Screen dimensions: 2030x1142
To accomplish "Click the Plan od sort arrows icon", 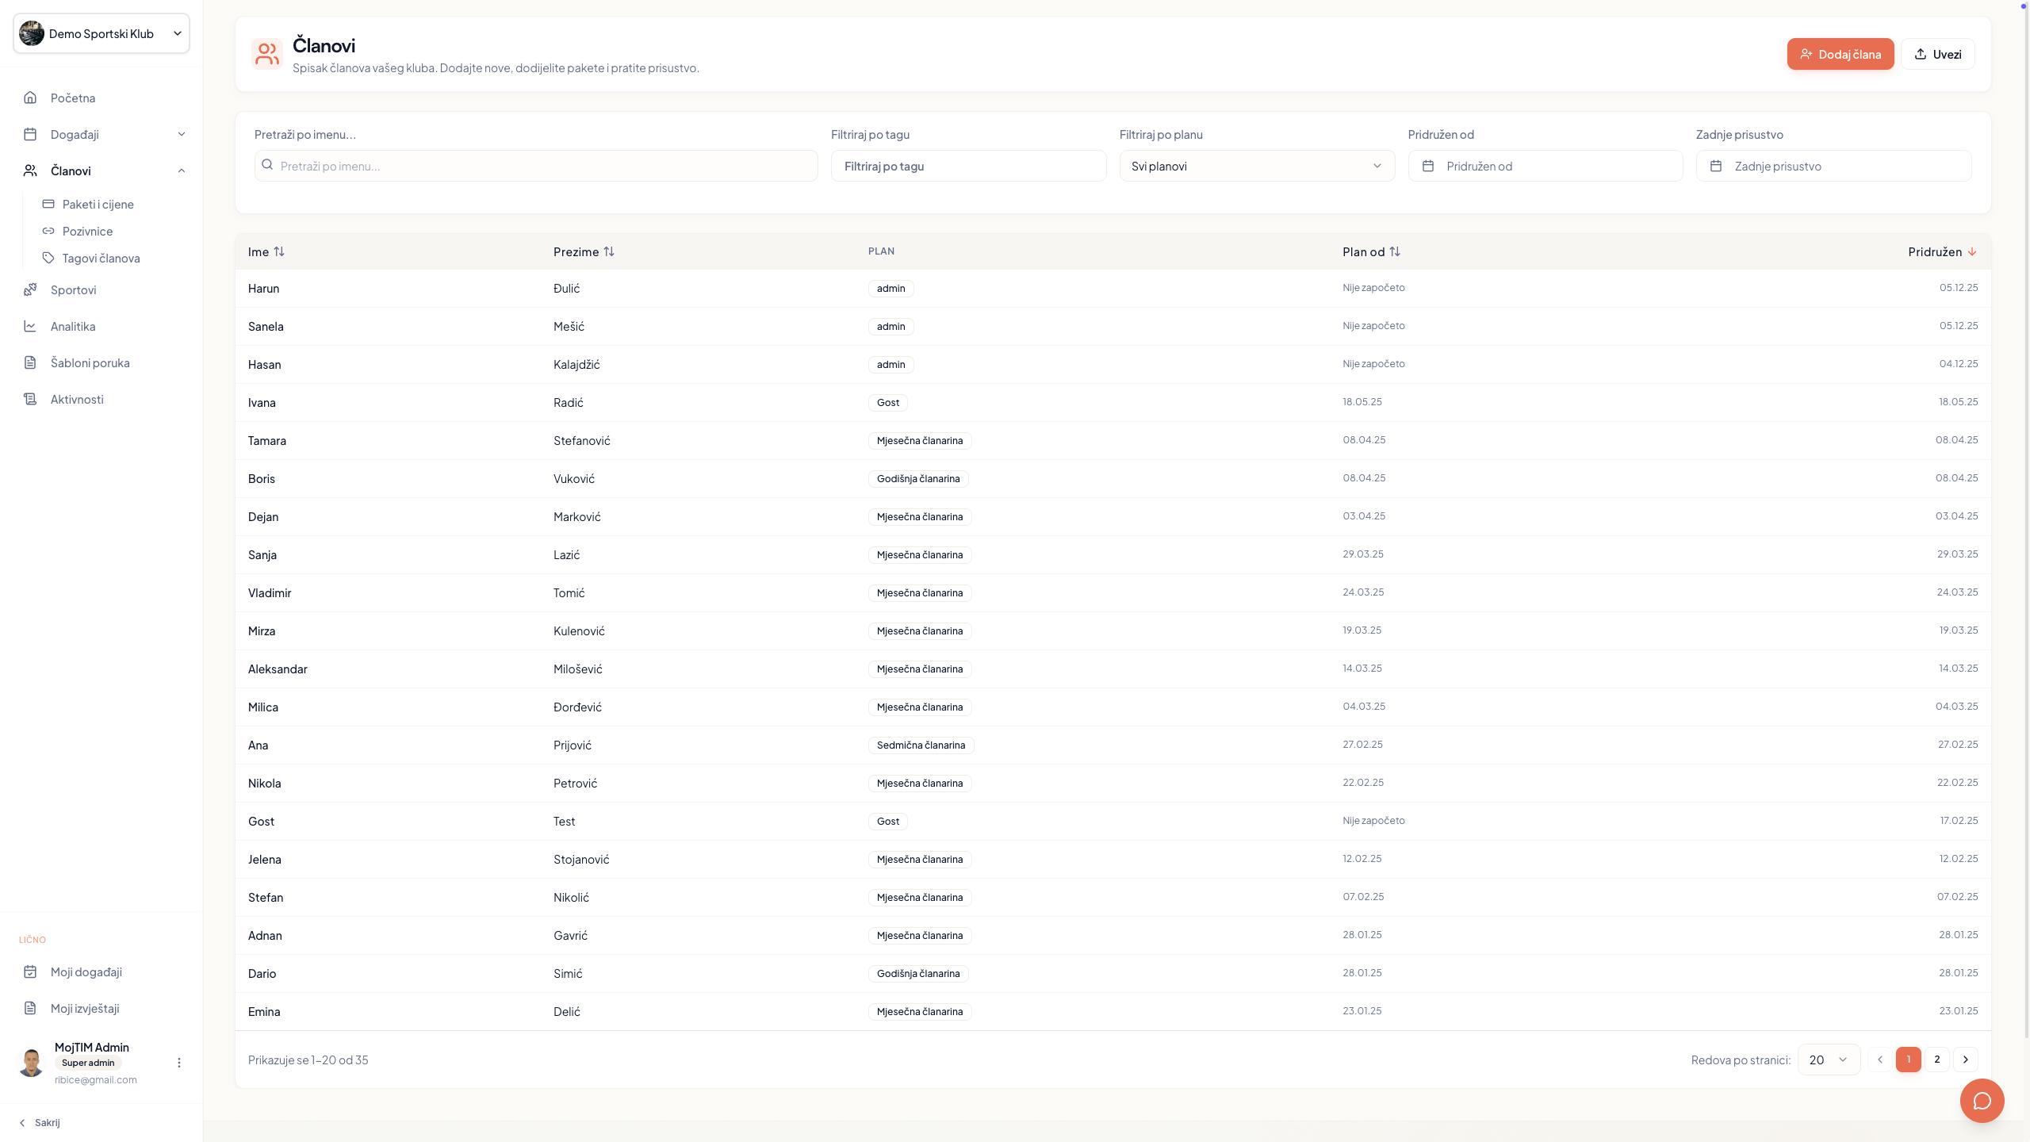I will 1395,251.
